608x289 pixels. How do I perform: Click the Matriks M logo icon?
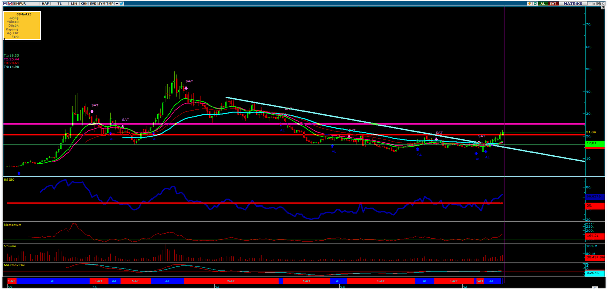click(5, 4)
